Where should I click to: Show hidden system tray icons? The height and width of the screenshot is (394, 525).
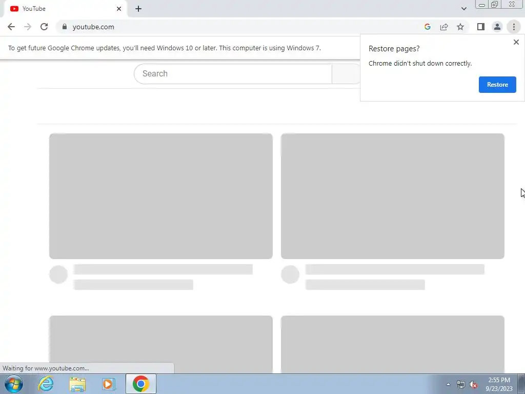pyautogui.click(x=448, y=384)
